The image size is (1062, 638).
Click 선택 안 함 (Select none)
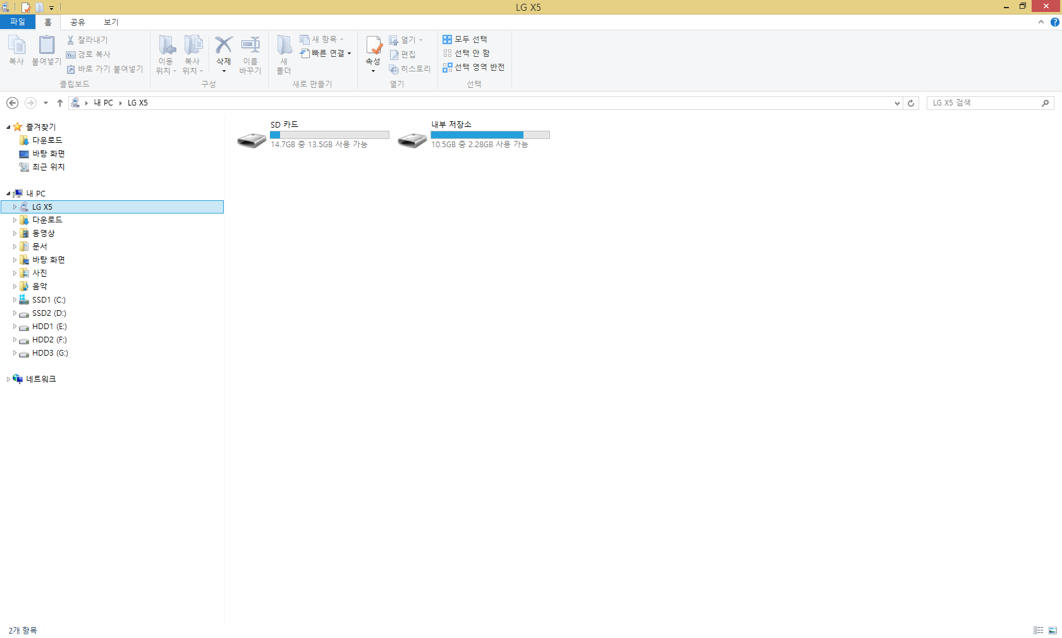(x=466, y=53)
